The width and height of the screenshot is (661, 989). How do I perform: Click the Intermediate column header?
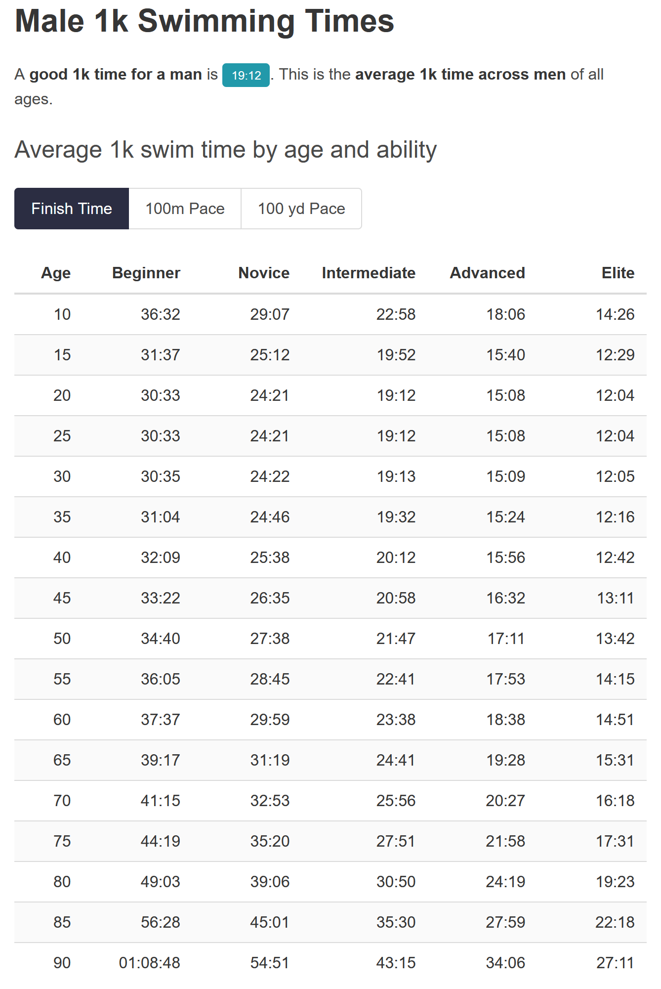pos(369,273)
